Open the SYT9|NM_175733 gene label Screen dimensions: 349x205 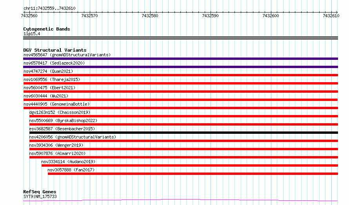[x=40, y=196]
